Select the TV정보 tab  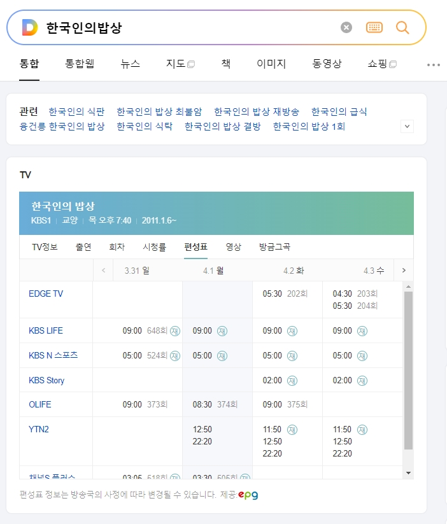45,247
